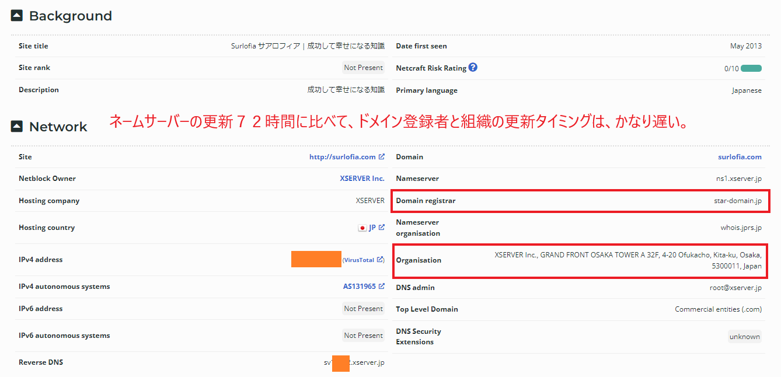Image resolution: width=781 pixels, height=377 pixels.
Task: Open AS131965 autonomous system link
Action: coord(360,287)
